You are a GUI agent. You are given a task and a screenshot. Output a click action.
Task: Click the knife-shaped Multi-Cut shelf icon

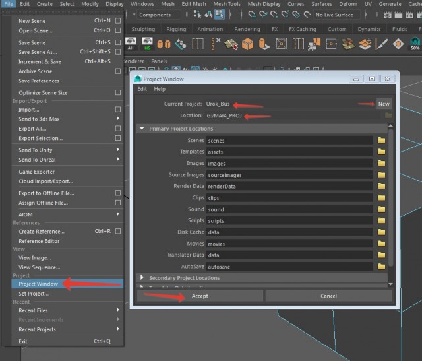click(x=382, y=44)
